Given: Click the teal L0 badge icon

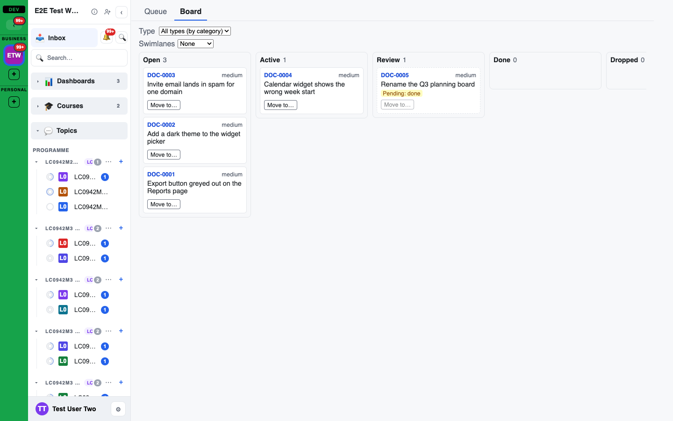Looking at the screenshot, I should [63, 310].
